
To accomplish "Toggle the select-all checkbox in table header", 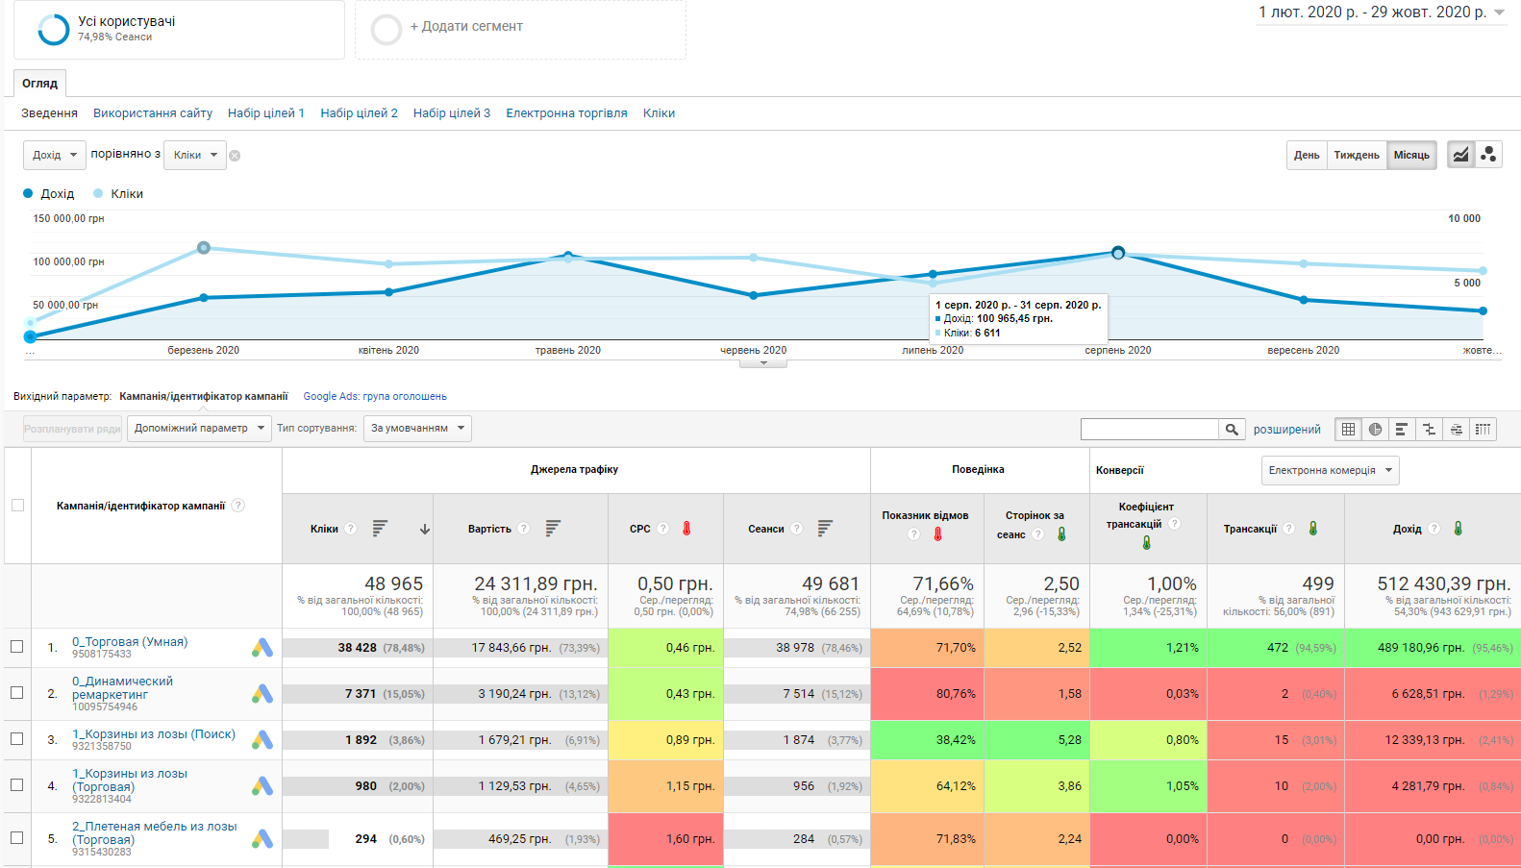I will [17, 506].
